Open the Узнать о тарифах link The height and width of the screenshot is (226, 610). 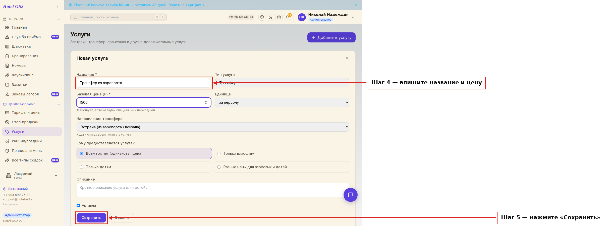pos(185,5)
